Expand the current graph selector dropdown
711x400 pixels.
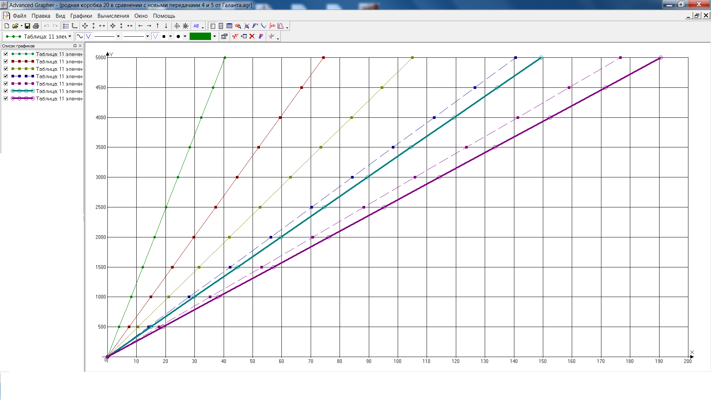tap(70, 36)
